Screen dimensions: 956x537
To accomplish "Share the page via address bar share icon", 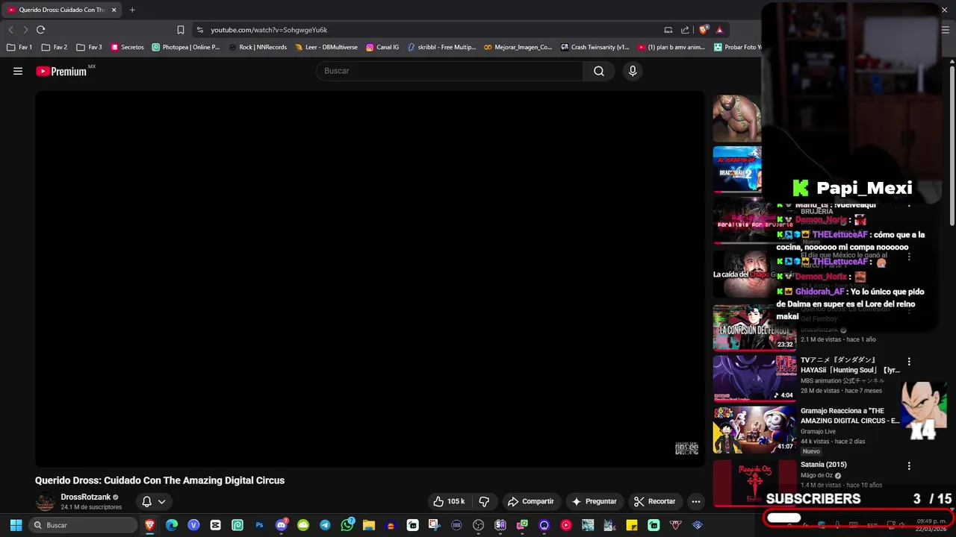I will (x=685, y=30).
